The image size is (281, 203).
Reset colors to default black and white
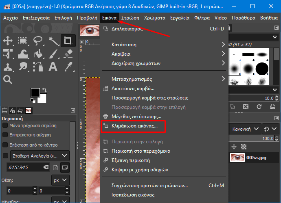point(33,100)
